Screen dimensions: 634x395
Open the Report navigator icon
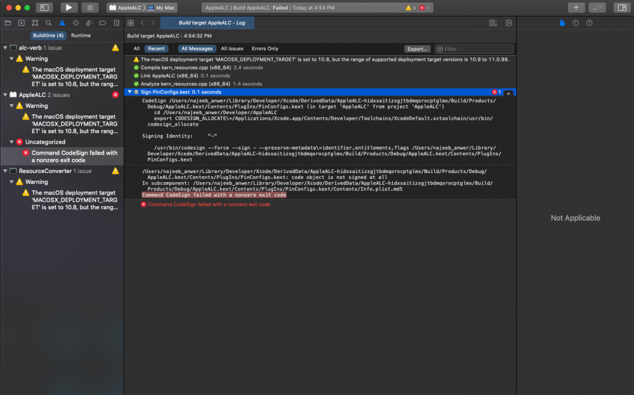[x=117, y=23]
